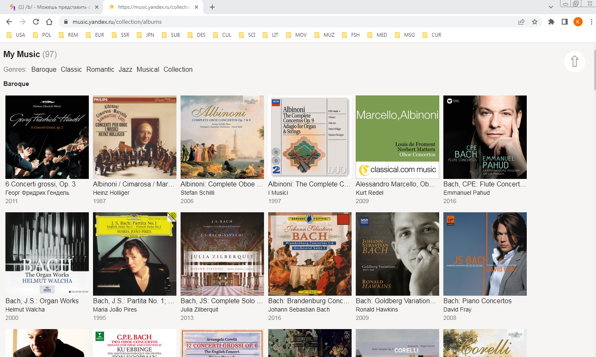Reload the page with the refresh icon
This screenshot has height=357, width=596.
click(x=36, y=22)
